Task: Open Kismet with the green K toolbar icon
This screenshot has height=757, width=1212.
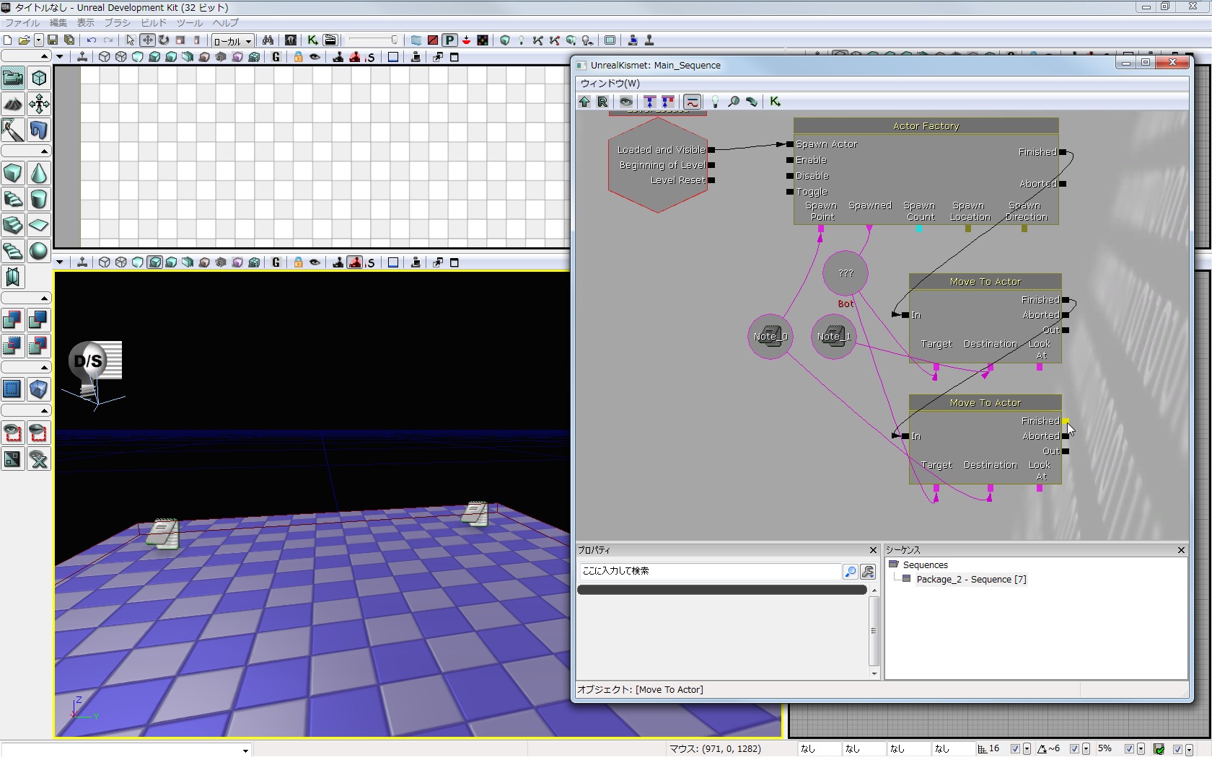Action: point(312,40)
